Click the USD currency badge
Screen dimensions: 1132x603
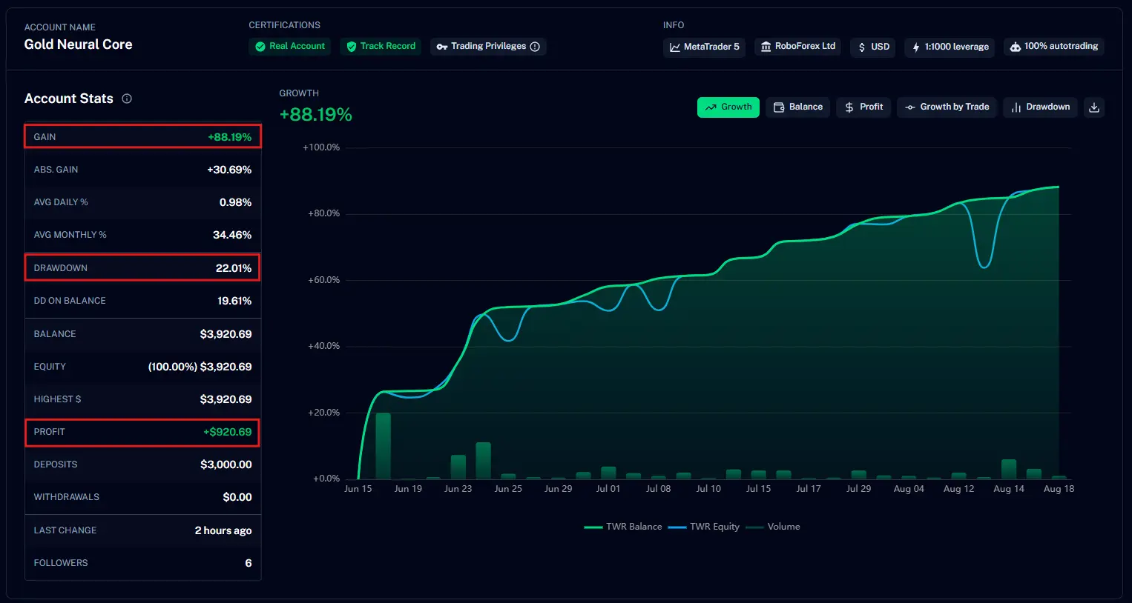[x=873, y=47]
